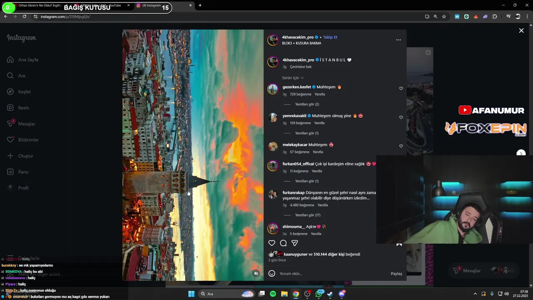This screenshot has height=300, width=533.
Task: Open WhatsApp from the taskbar
Action: [x=319, y=294]
